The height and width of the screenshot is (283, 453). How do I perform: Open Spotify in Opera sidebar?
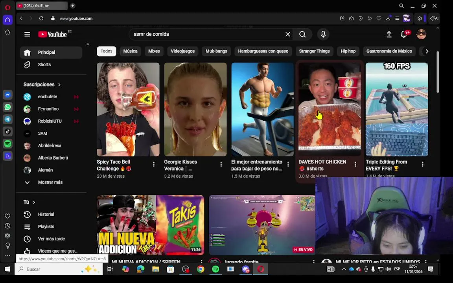(x=8, y=143)
